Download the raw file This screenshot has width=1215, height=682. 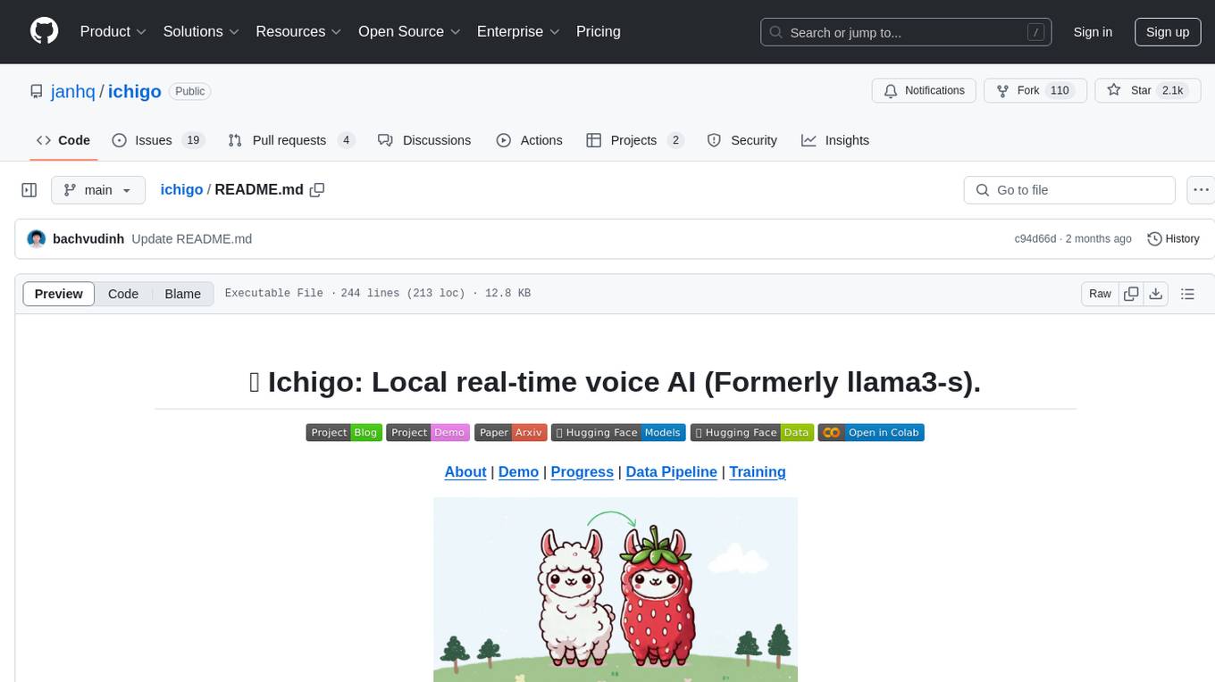[1156, 294]
